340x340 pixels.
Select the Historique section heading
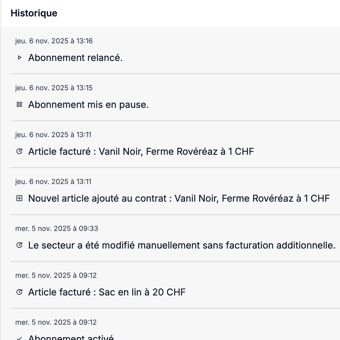34,13
